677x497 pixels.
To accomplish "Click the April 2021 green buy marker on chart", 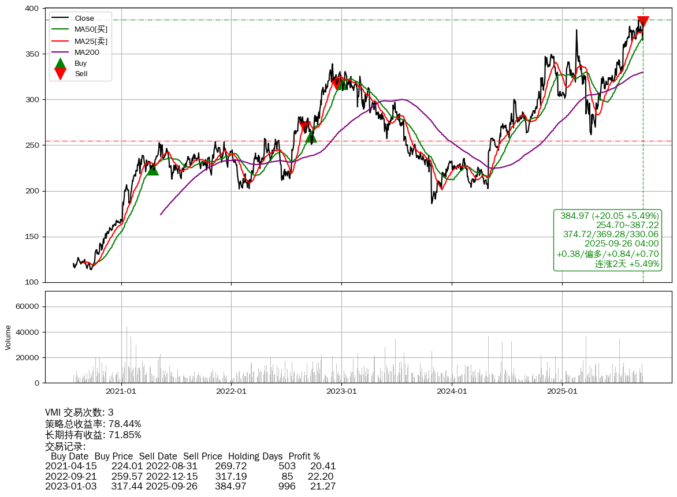I will point(152,169).
